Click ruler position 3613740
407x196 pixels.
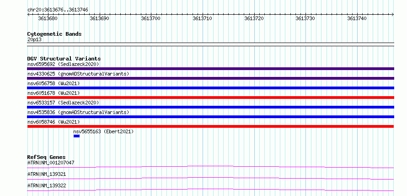pyautogui.click(x=357, y=18)
